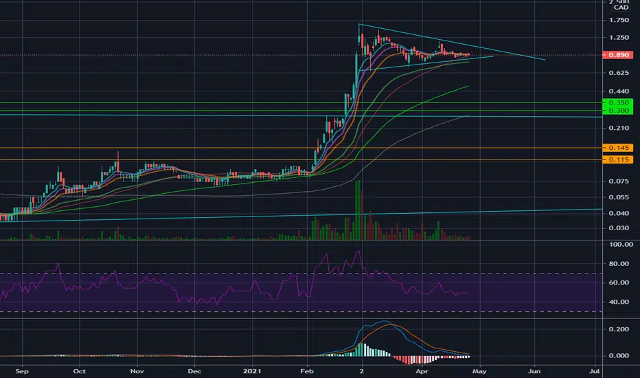Click the Nov label on time axis
640x378 pixels.
(137, 371)
